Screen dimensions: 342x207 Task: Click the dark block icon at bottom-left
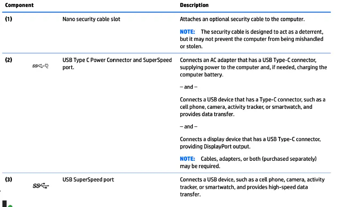point(4,204)
